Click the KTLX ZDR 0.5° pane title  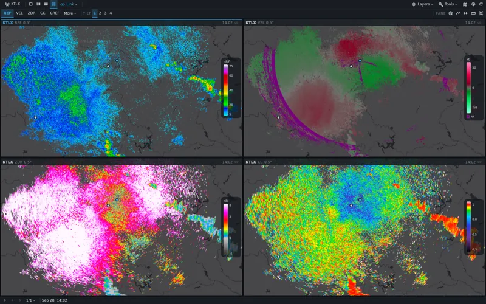pyautogui.click(x=17, y=162)
